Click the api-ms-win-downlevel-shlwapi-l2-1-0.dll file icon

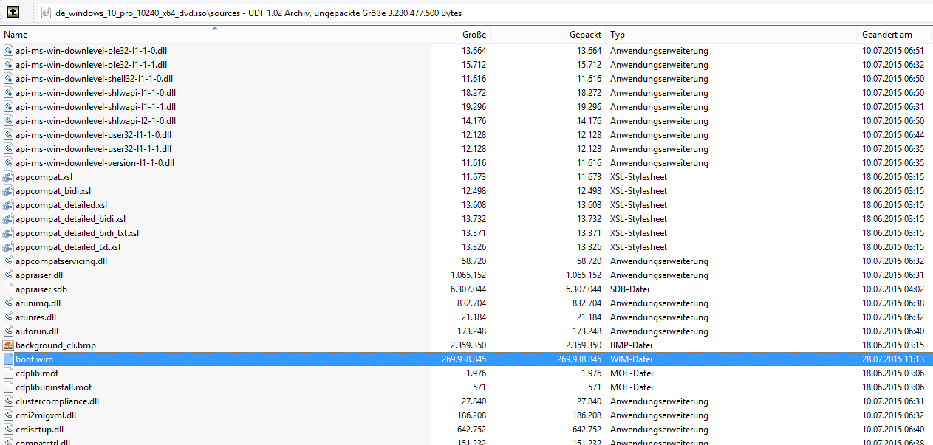(8, 121)
